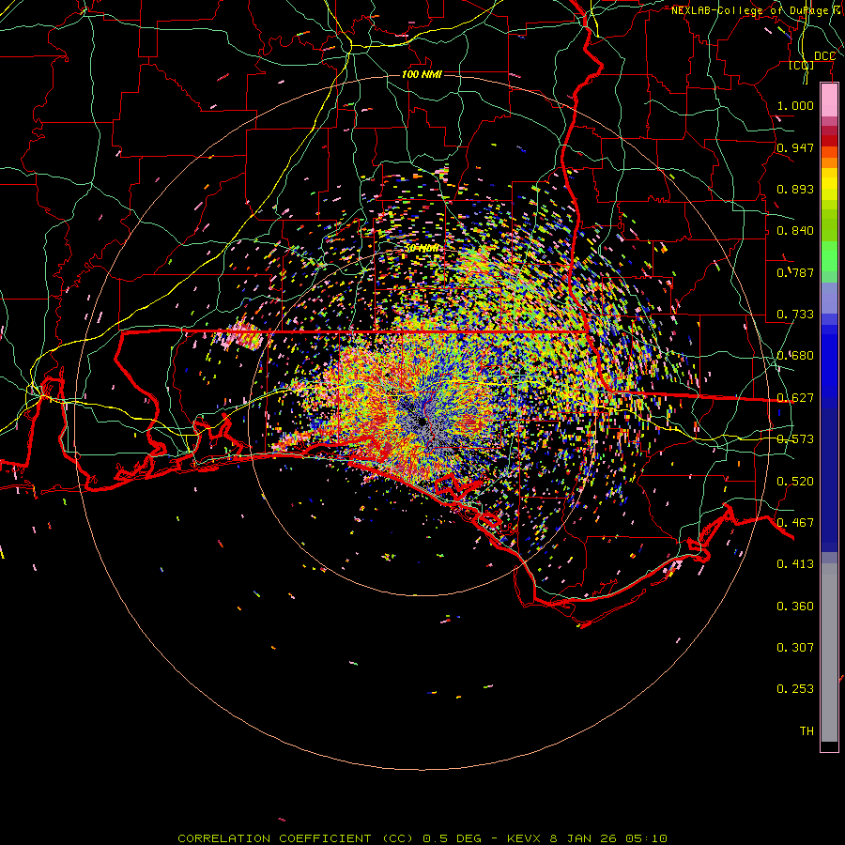Pick the bright blue swatch on the color bar
This screenshot has height=845, width=845.
coord(829,366)
